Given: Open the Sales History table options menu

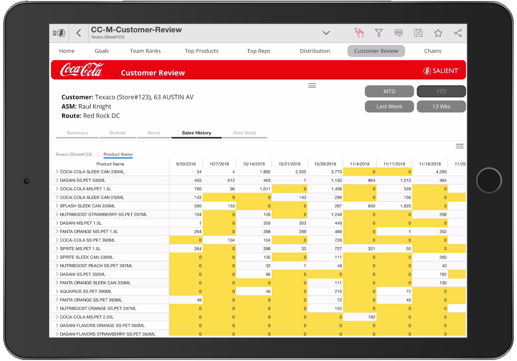Looking at the screenshot, I should click(460, 146).
